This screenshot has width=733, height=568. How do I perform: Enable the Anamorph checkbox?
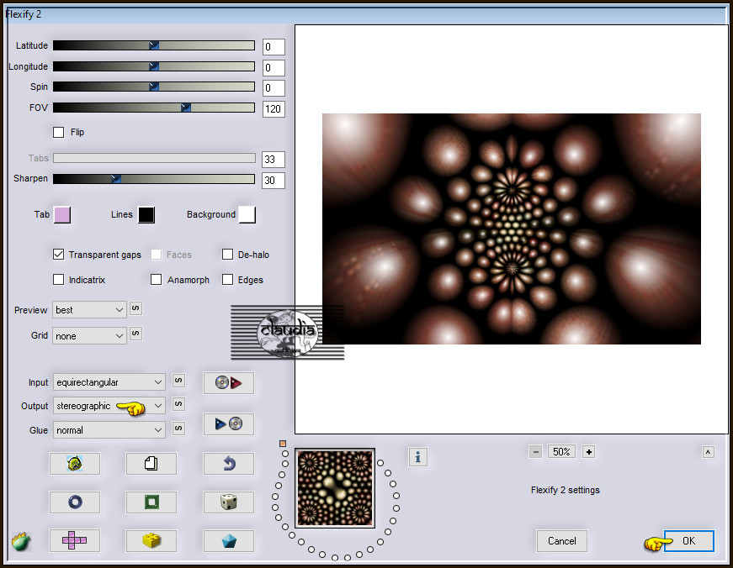pyautogui.click(x=157, y=280)
